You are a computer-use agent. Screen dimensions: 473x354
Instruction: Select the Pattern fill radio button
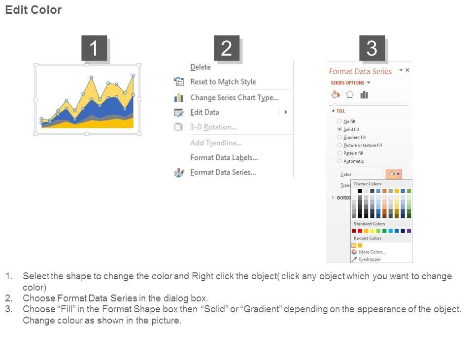[x=339, y=153]
